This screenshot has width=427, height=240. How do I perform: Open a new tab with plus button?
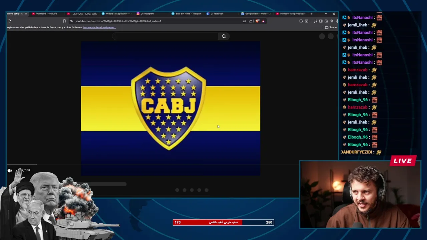311,14
